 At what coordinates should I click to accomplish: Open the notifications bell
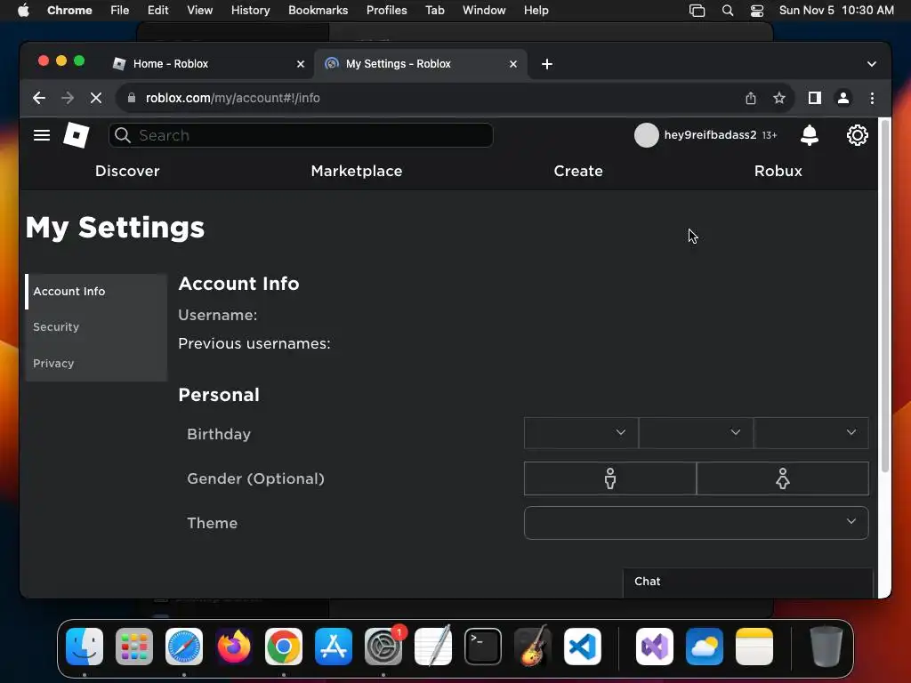pos(810,135)
